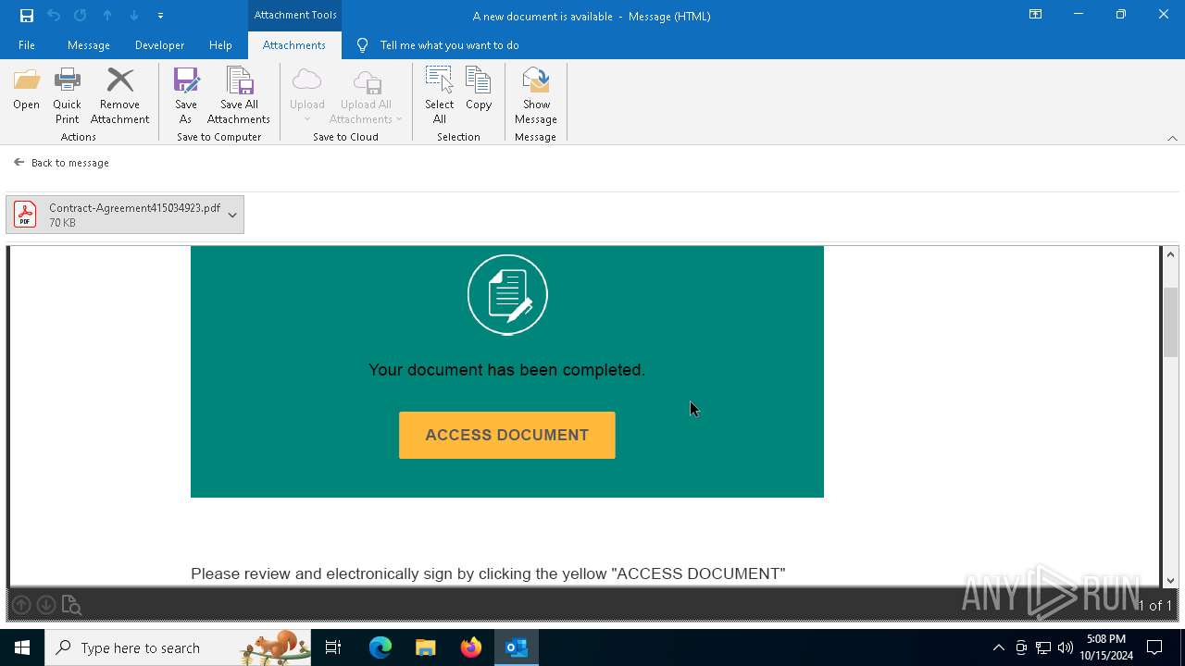Image resolution: width=1185 pixels, height=666 pixels.
Task: Open the notification center
Action: click(x=1154, y=647)
